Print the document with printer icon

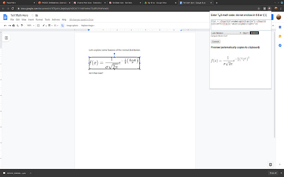pos(14,26)
